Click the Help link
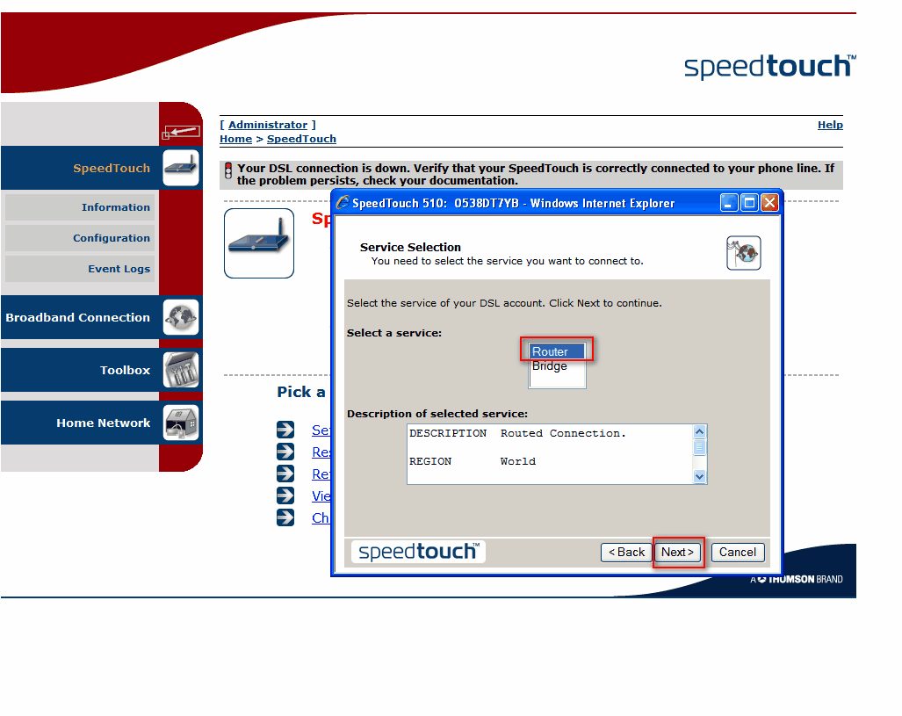Screen dimensions: 902x716 click(x=830, y=125)
